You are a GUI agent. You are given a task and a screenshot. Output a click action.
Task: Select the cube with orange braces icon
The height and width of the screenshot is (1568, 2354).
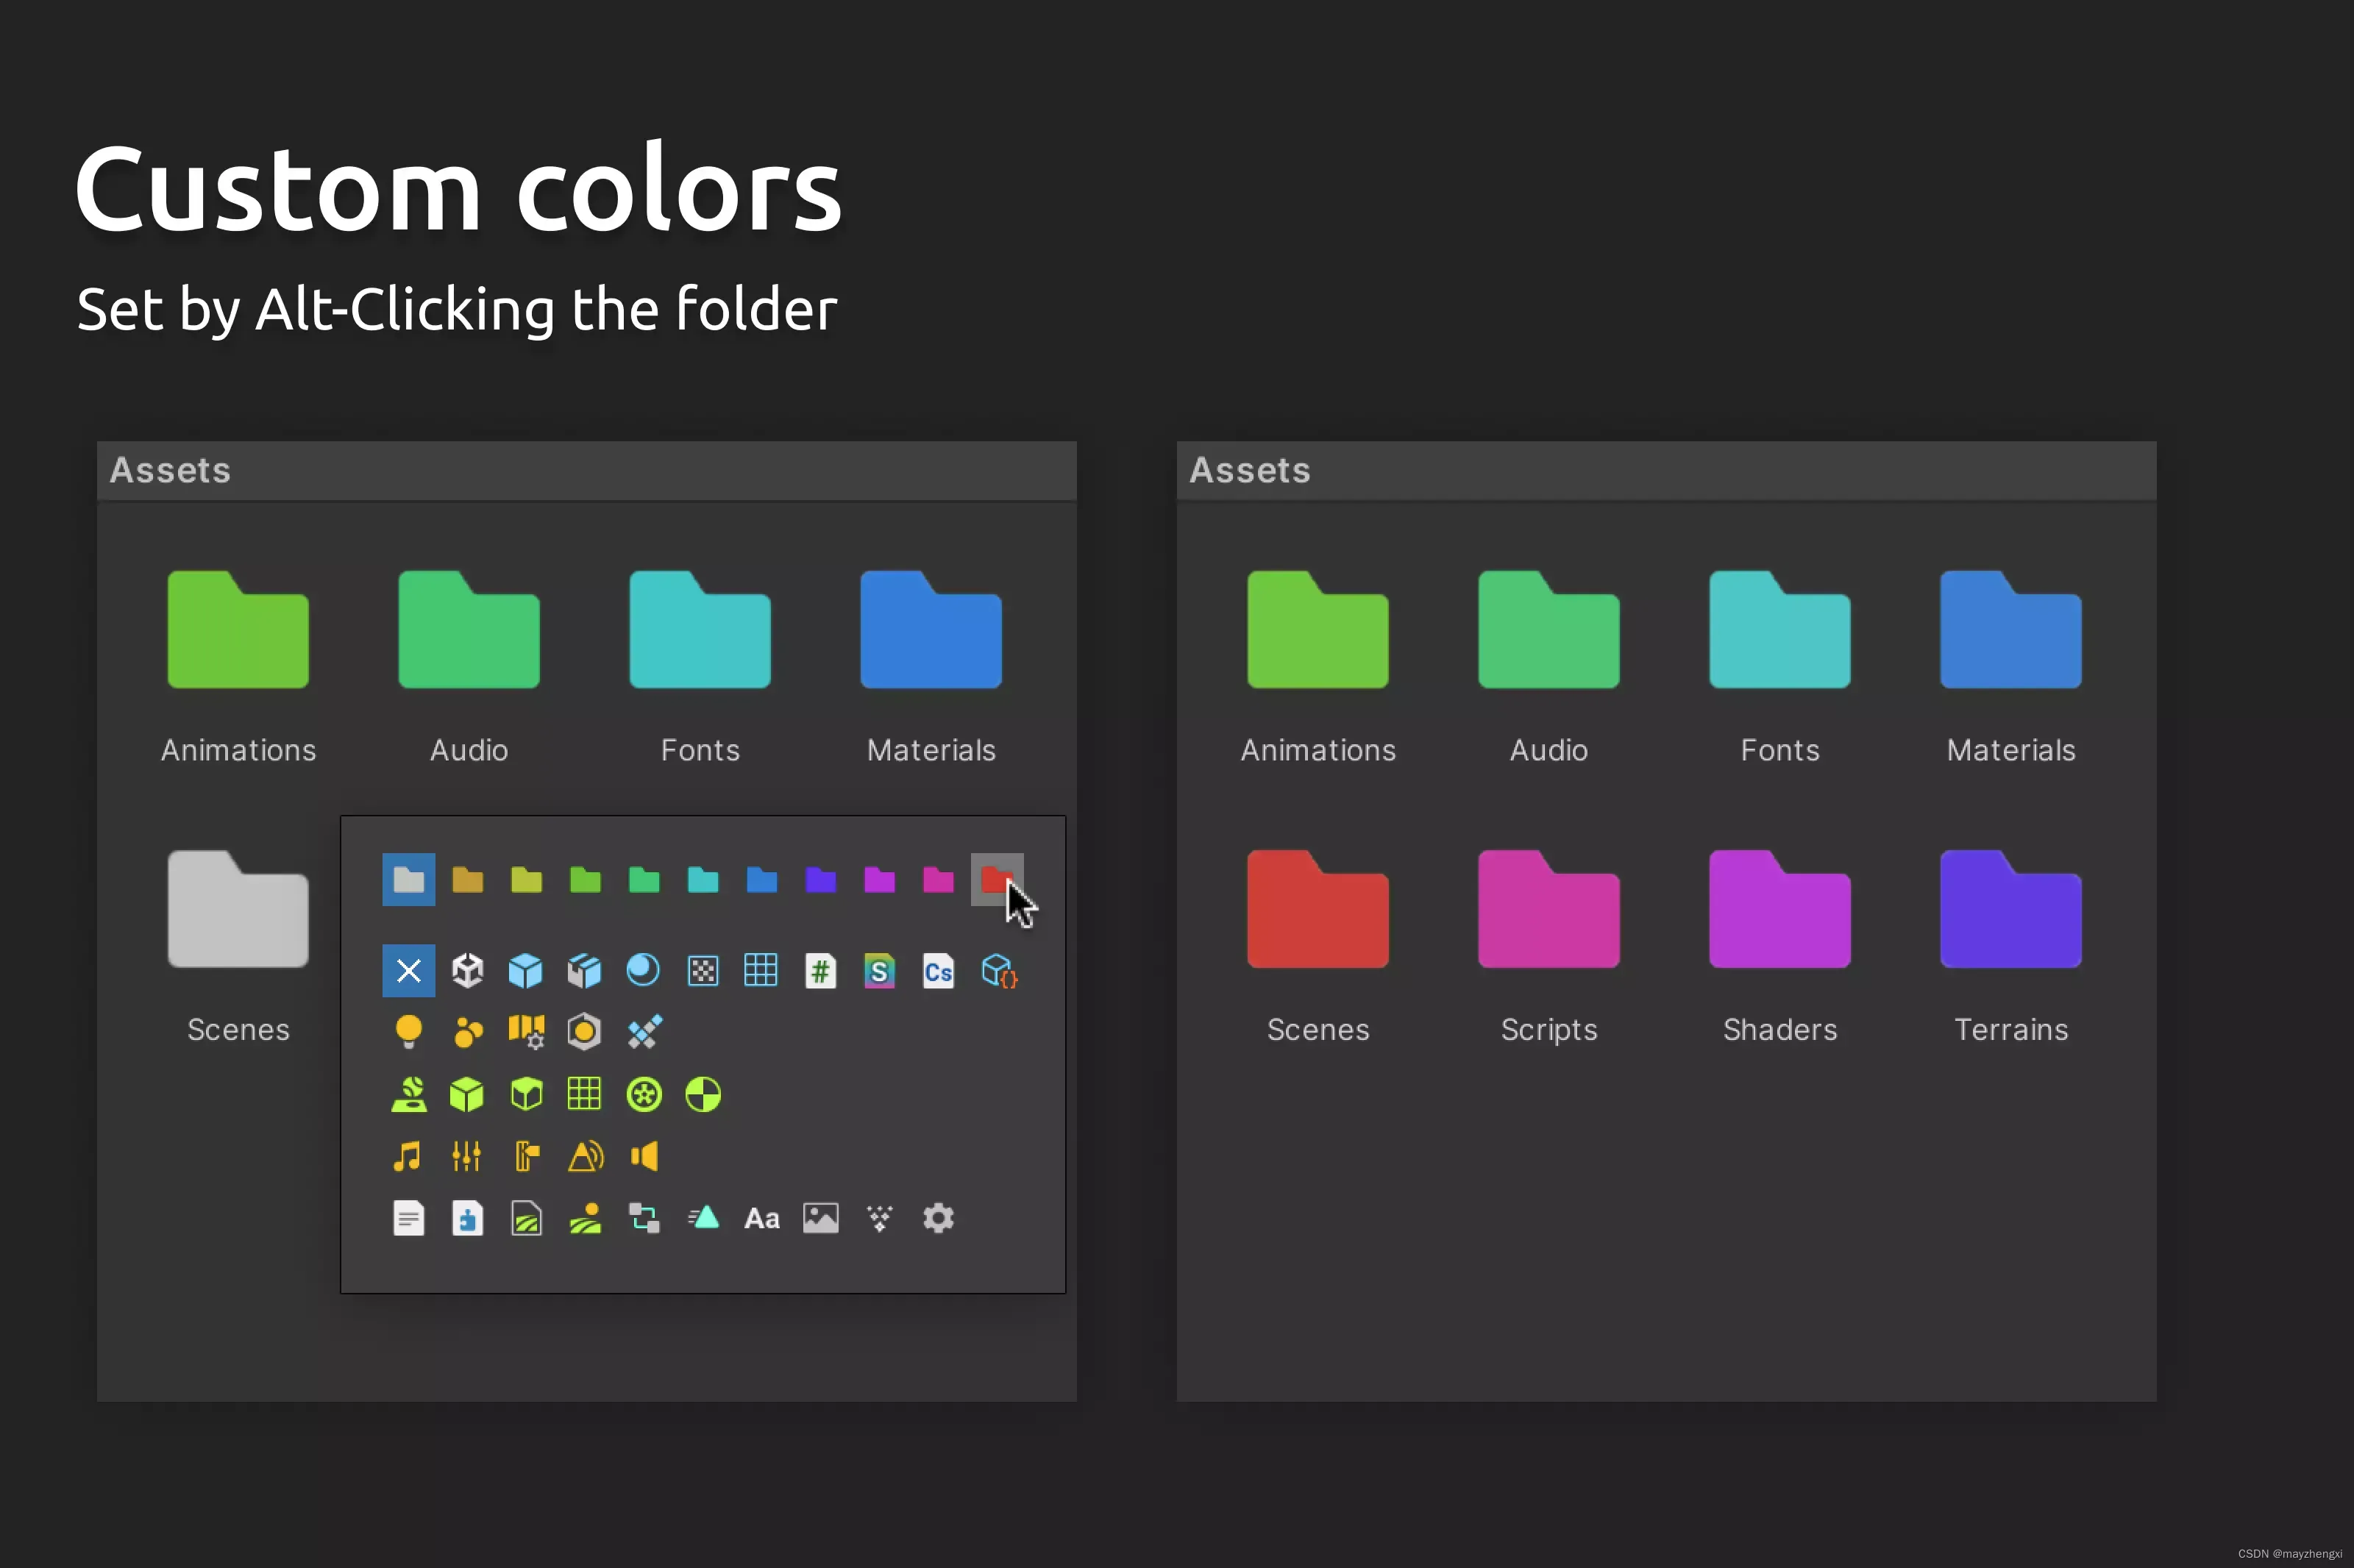point(999,970)
